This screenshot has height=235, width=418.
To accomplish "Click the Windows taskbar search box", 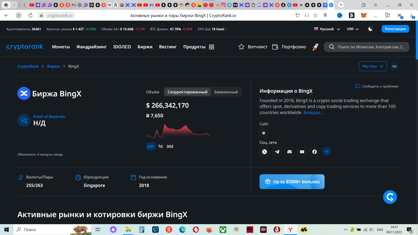I will 52,230.
